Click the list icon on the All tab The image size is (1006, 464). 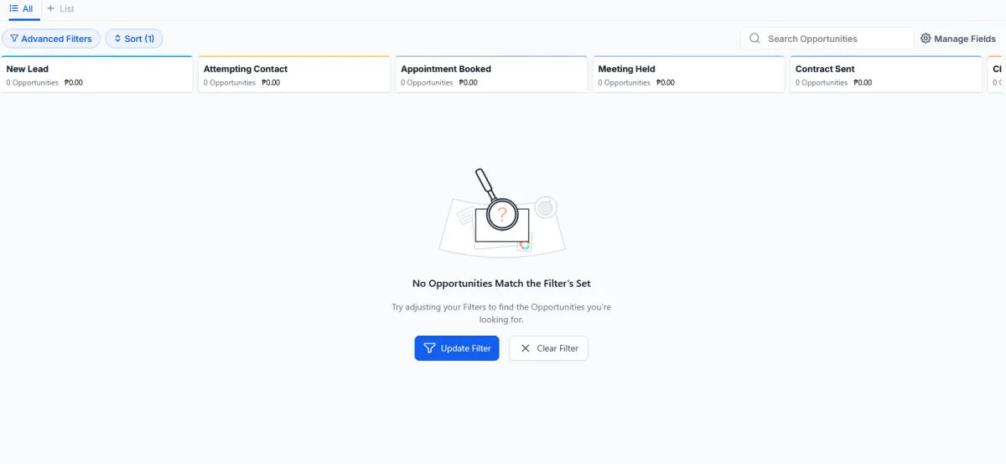(x=13, y=8)
